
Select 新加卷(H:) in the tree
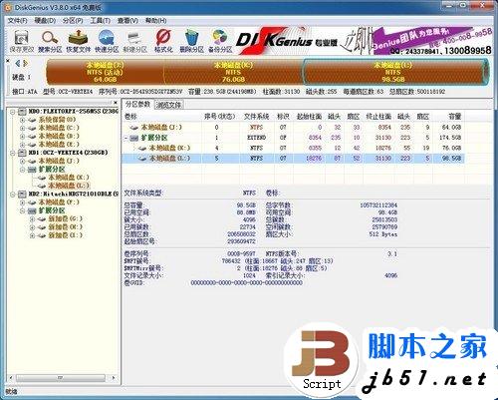click(x=66, y=227)
